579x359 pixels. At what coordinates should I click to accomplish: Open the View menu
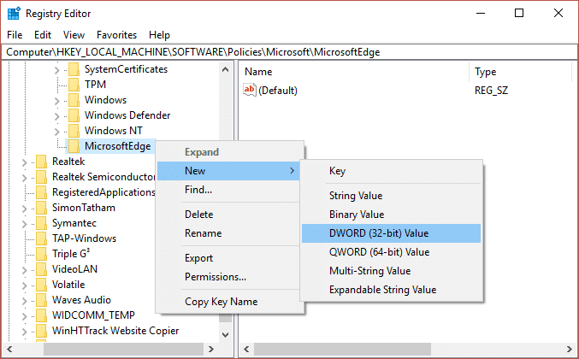(x=74, y=35)
